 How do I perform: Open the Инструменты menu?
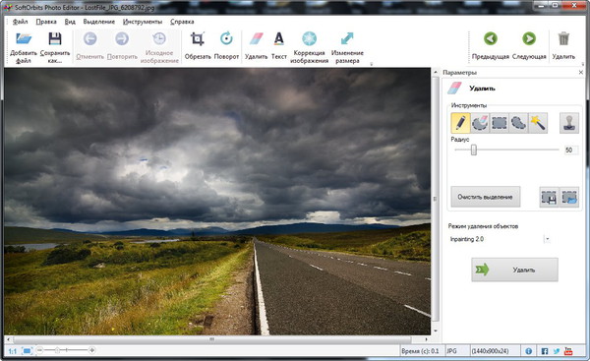(x=143, y=22)
